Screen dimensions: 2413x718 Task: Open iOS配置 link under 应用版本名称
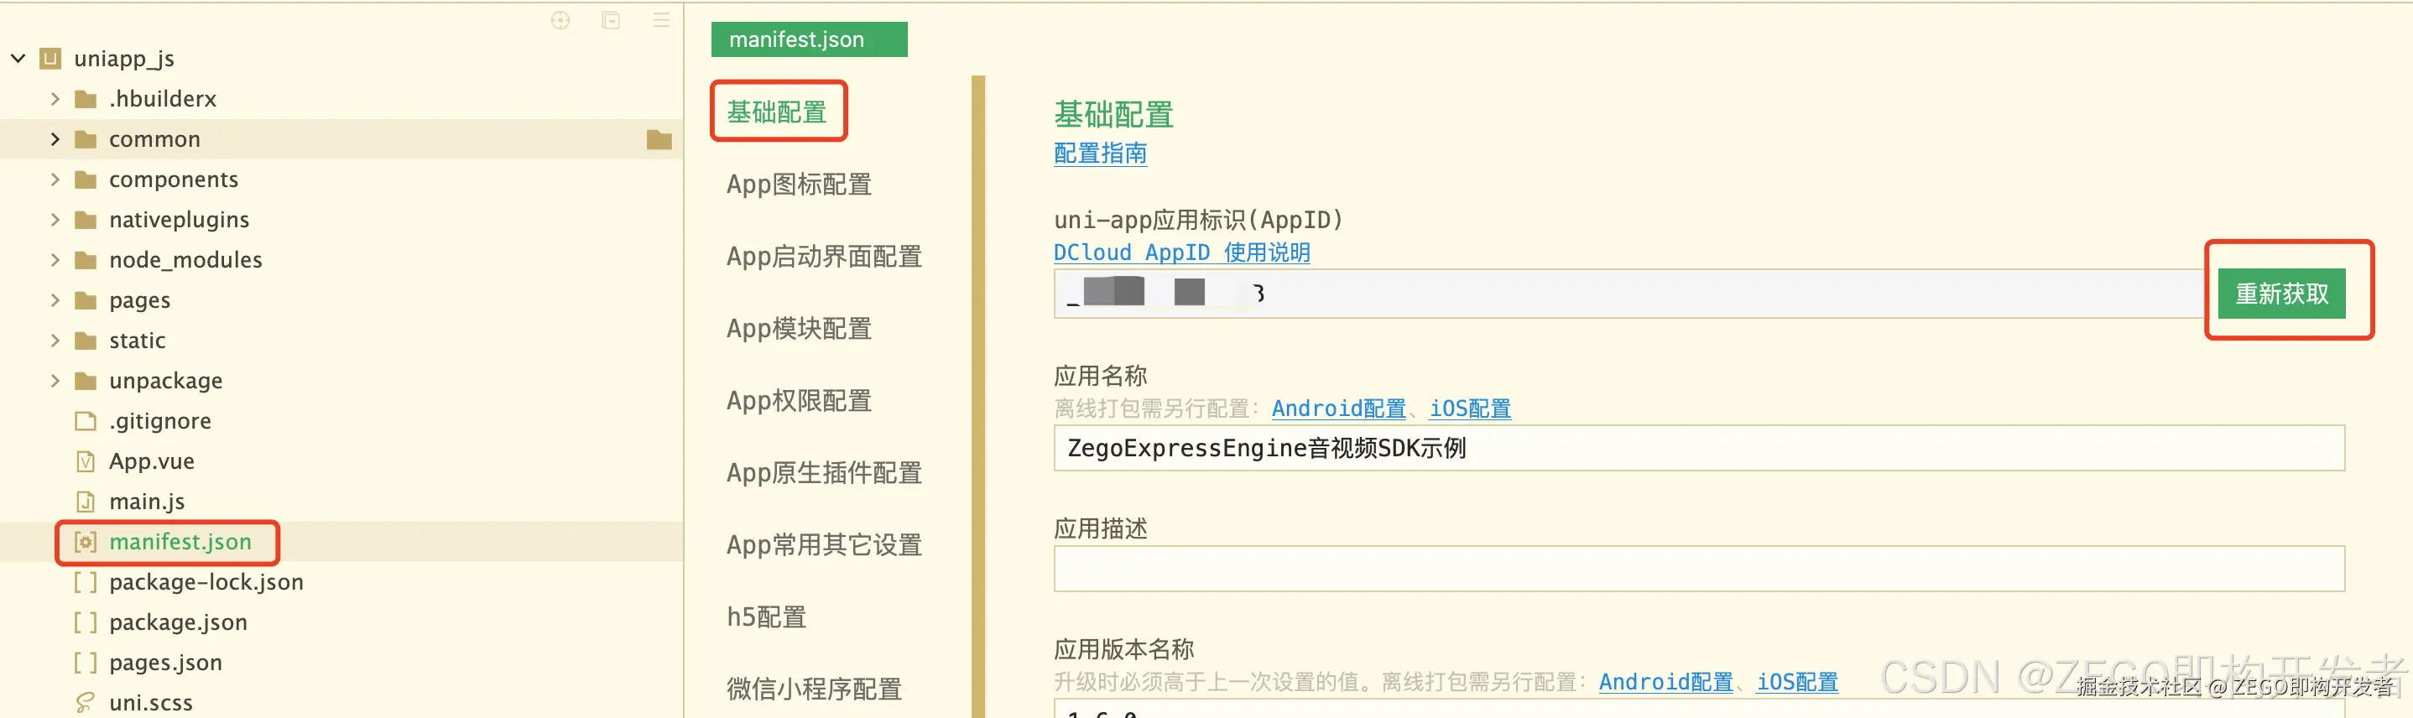(x=1796, y=683)
